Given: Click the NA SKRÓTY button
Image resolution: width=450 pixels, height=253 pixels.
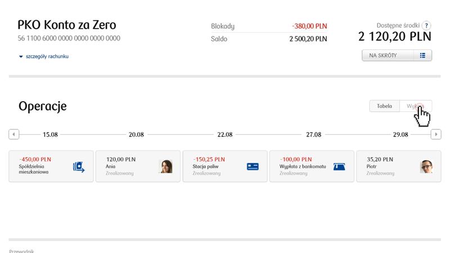Looking at the screenshot, I should pyautogui.click(x=388, y=56).
